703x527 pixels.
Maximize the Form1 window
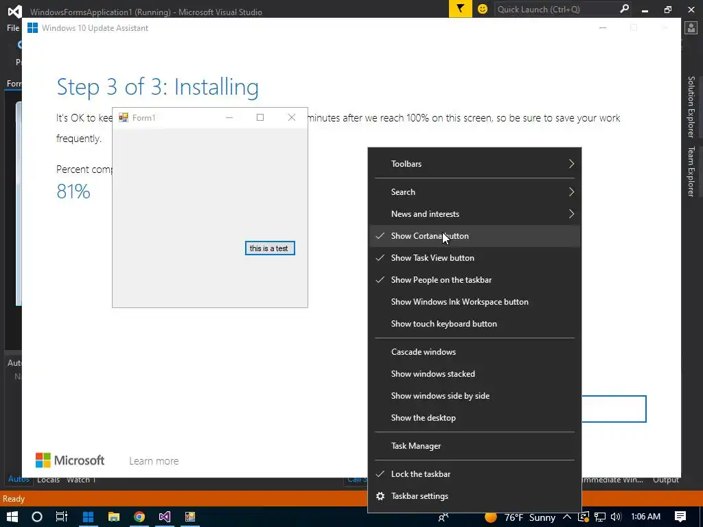point(260,117)
